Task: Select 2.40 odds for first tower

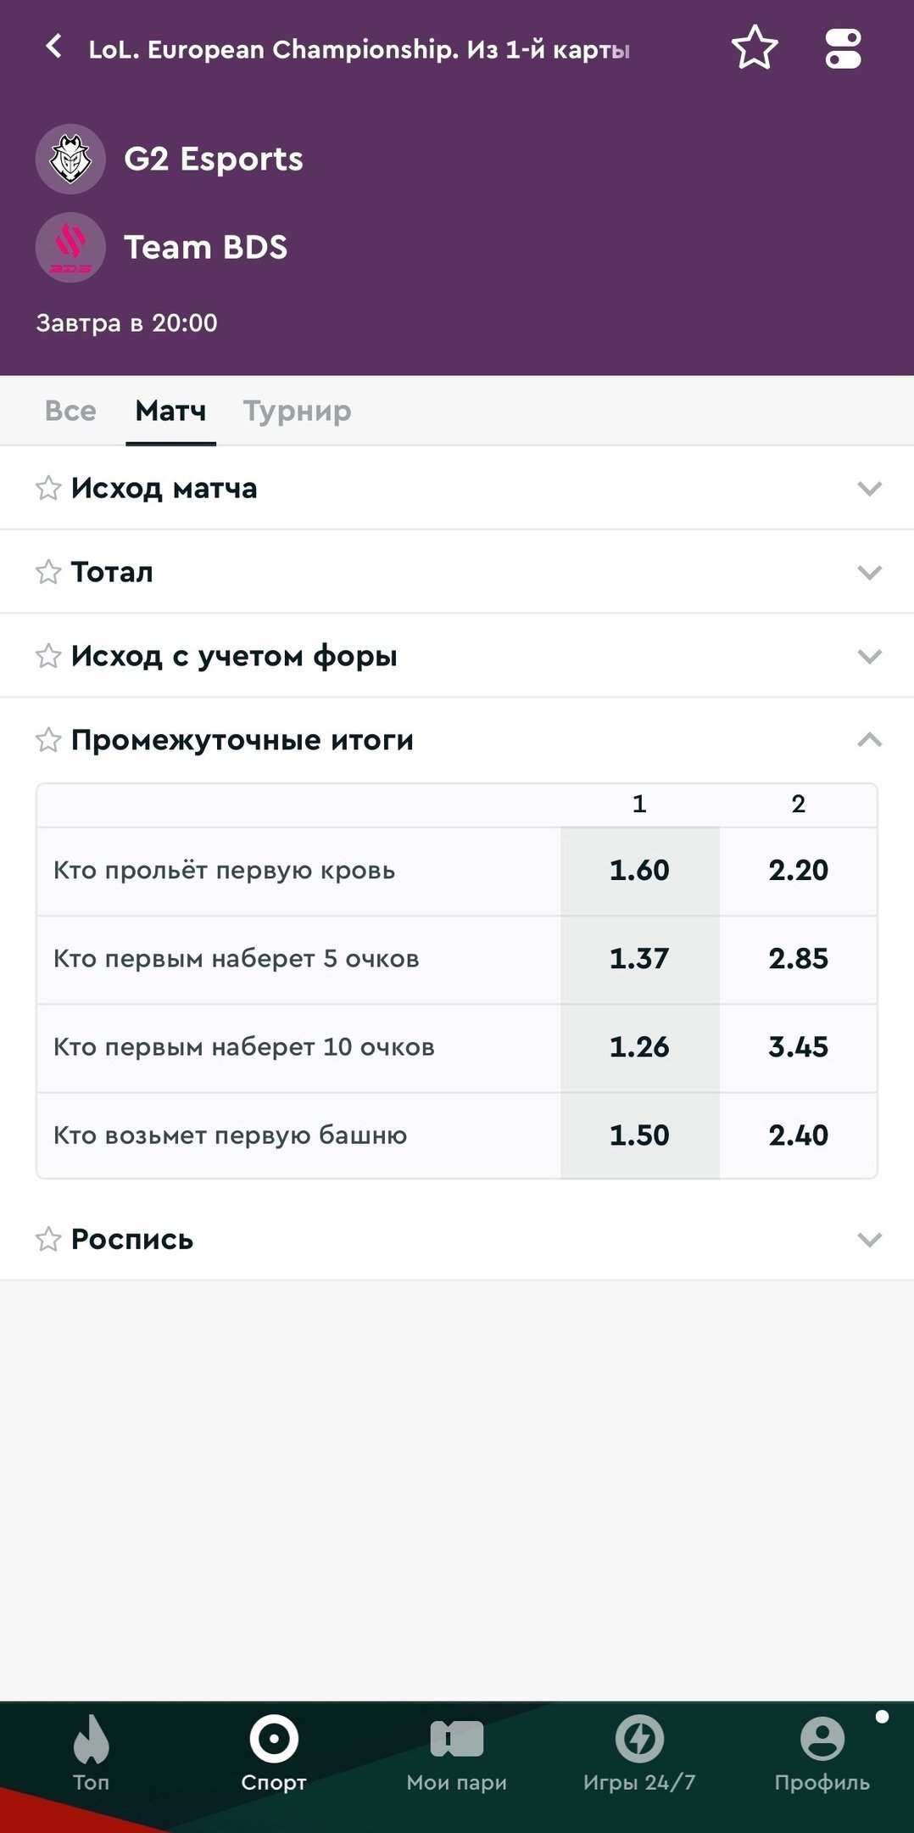Action: tap(798, 1135)
